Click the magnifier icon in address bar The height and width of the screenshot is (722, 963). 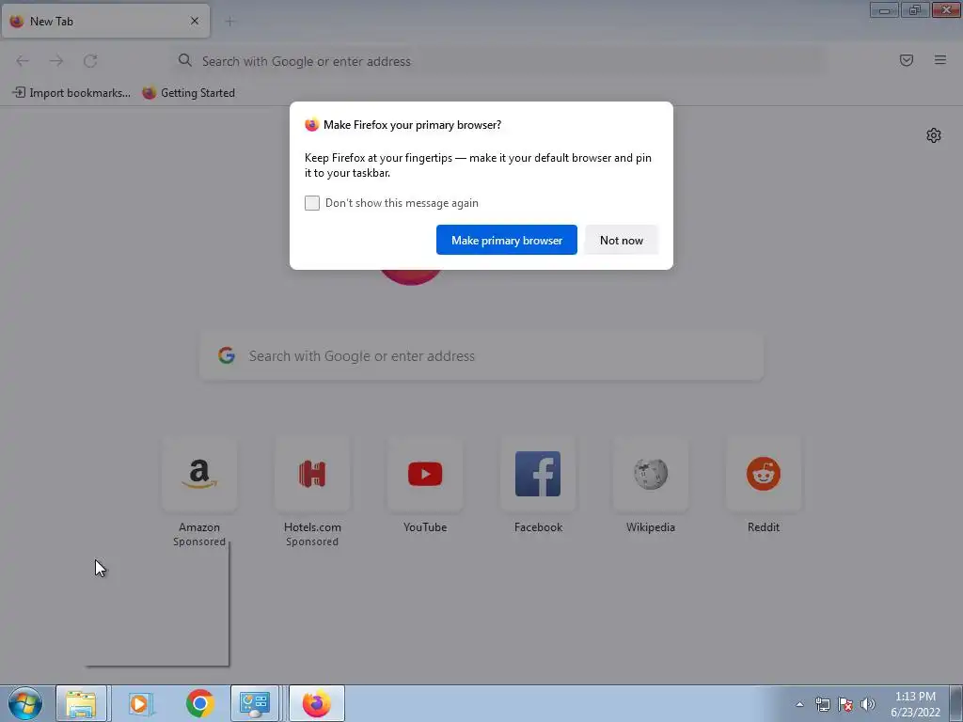pos(185,60)
